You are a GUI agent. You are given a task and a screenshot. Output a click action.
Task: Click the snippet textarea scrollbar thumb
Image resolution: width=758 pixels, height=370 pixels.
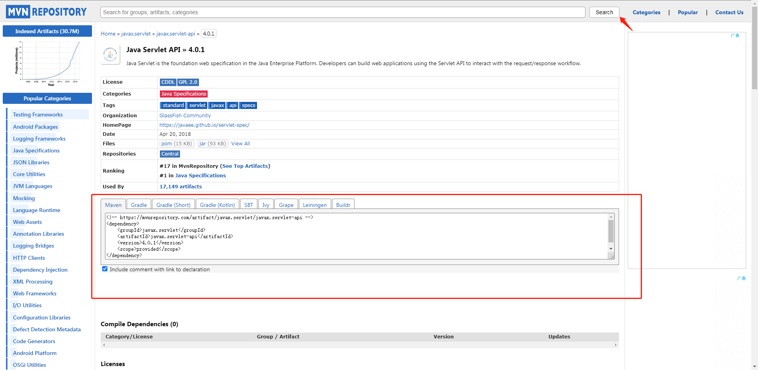[x=611, y=231]
